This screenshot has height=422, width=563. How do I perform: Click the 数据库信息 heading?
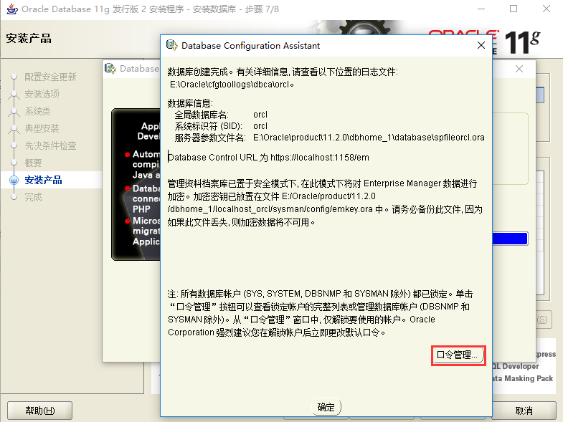tap(190, 103)
